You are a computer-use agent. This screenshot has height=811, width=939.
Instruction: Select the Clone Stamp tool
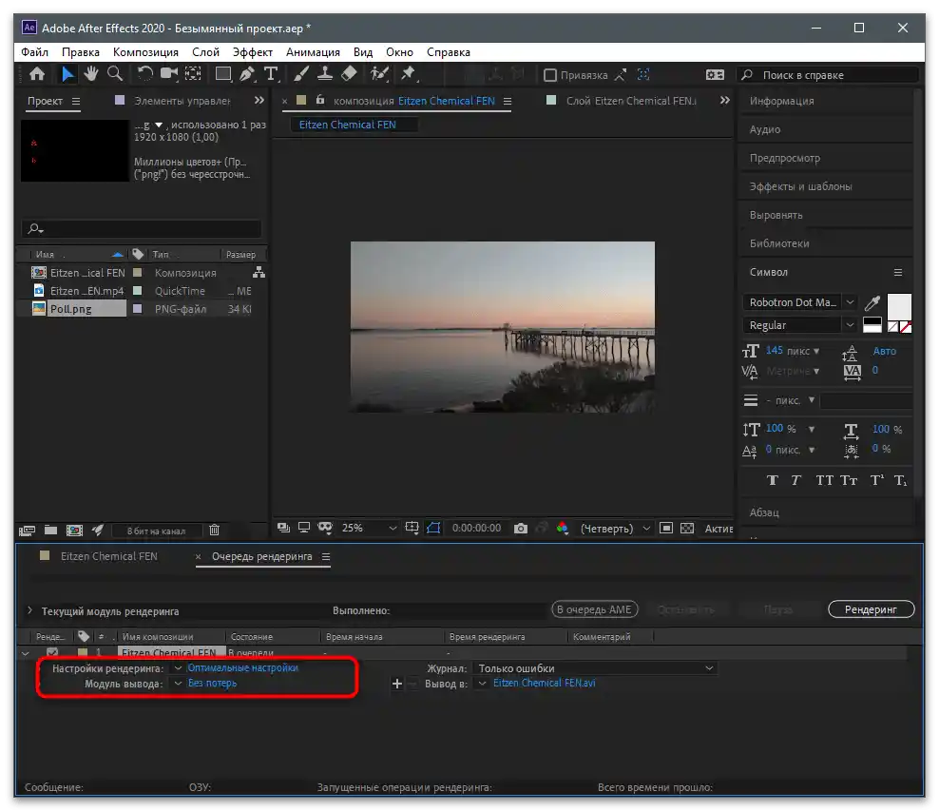(325, 73)
